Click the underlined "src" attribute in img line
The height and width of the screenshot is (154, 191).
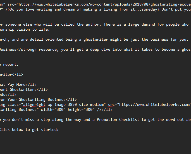(x=111, y=104)
